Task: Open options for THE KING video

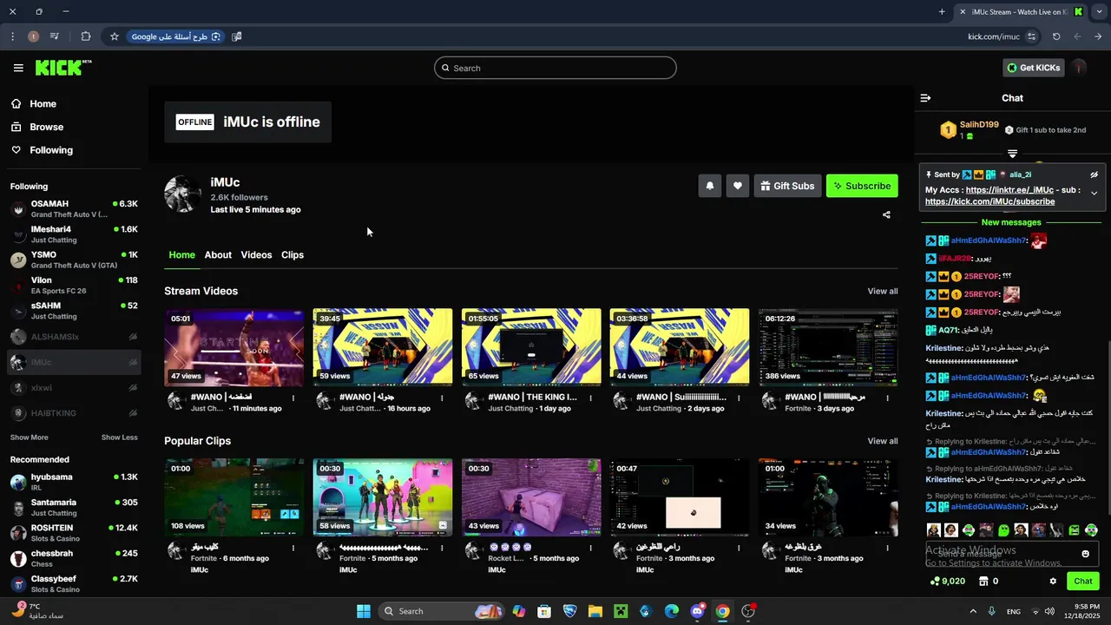Action: (x=590, y=398)
